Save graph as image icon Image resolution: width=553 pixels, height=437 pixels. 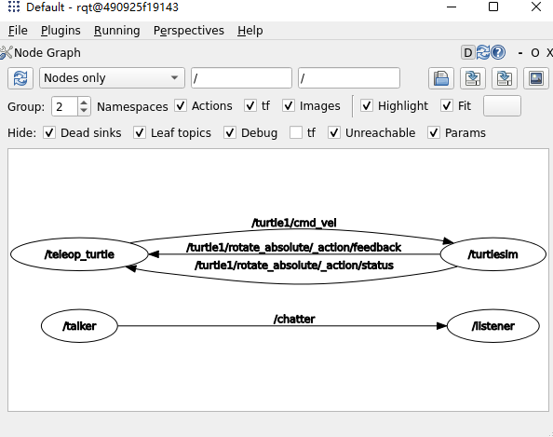536,78
